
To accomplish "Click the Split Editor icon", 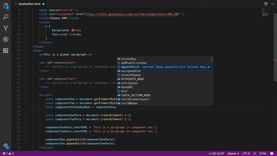I will (x=266, y=4).
